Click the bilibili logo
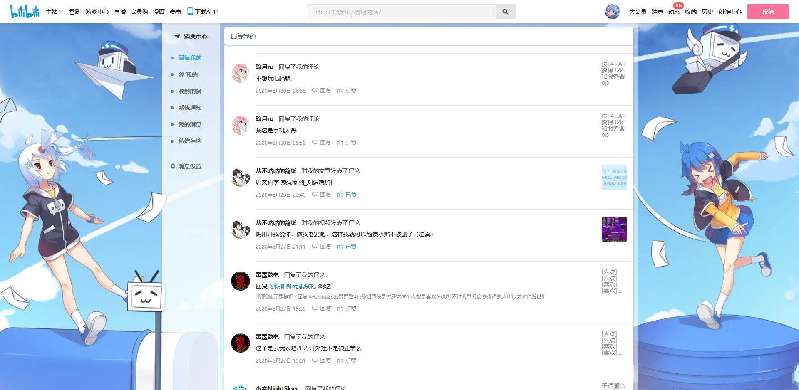The height and width of the screenshot is (390, 799). [x=25, y=11]
